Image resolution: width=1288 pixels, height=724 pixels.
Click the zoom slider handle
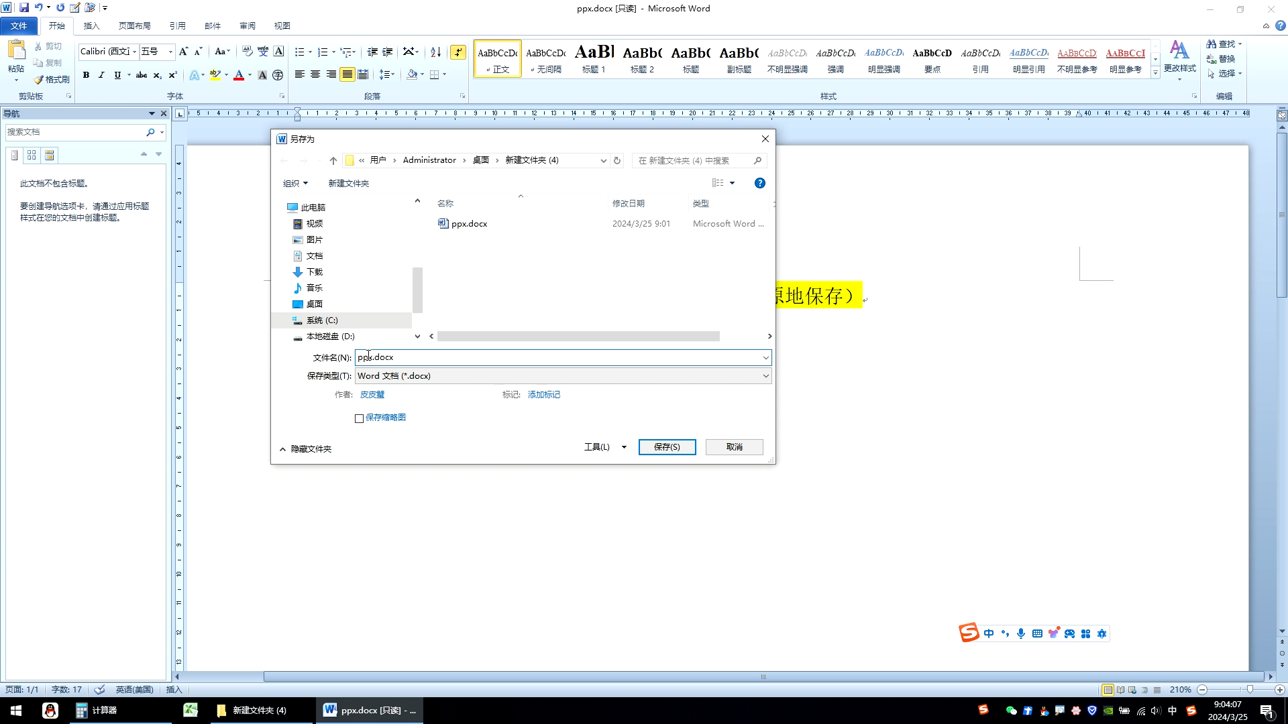pos(1250,690)
